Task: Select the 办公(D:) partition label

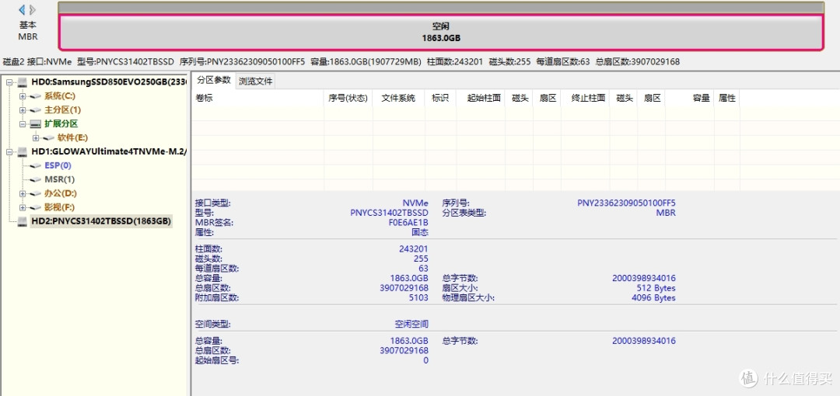Action: click(62, 193)
